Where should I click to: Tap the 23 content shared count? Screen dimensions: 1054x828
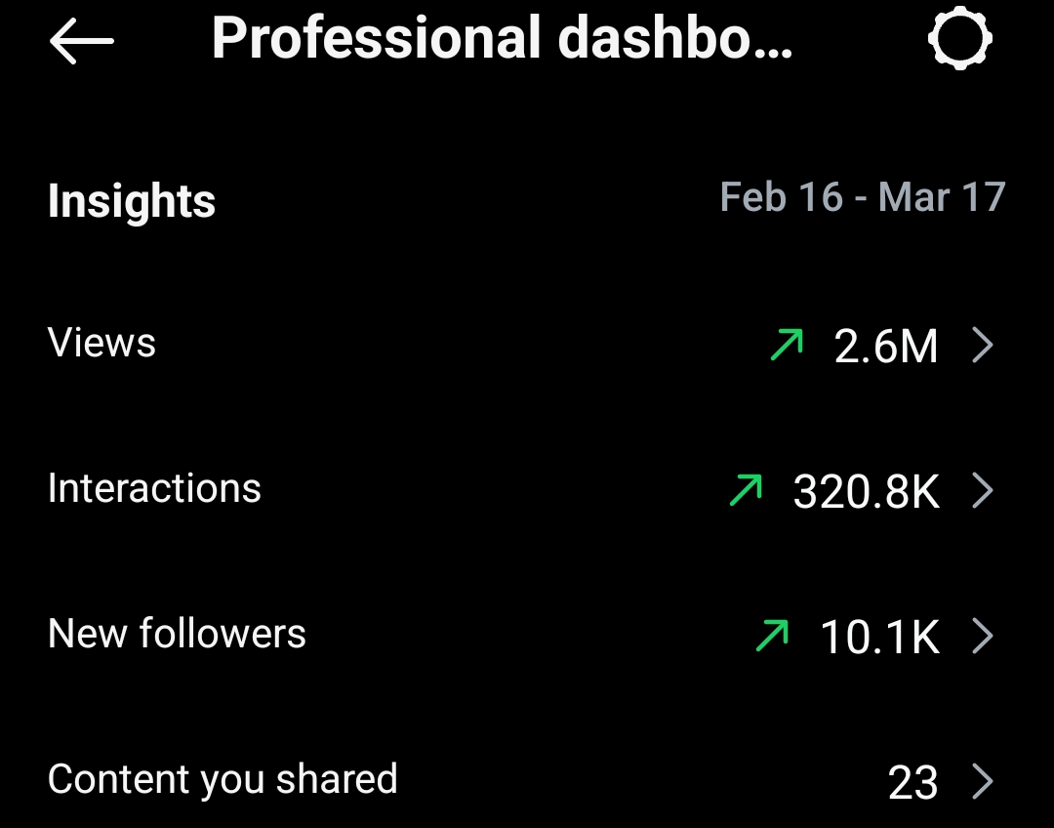tap(913, 783)
